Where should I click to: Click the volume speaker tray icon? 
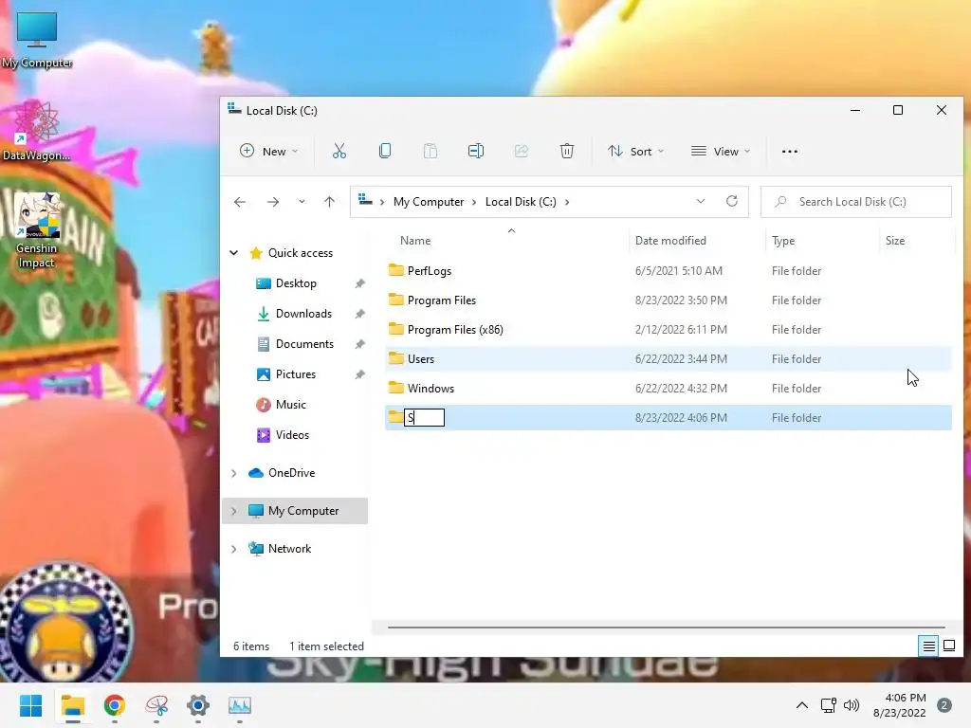click(852, 705)
